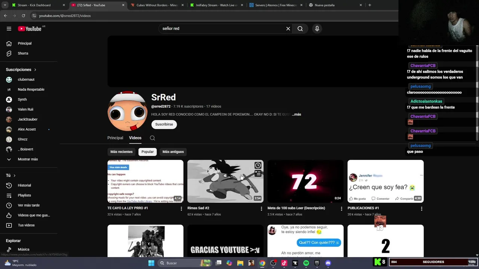Viewport: 479px width, 269px height.
Task: Sort videos by Más recientes
Action: click(121, 152)
